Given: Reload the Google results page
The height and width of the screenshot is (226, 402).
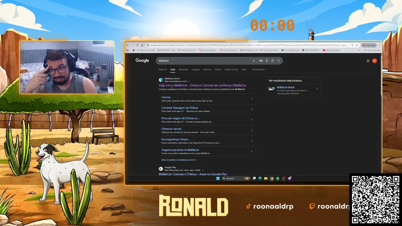Looking at the screenshot, I should click(137, 45).
